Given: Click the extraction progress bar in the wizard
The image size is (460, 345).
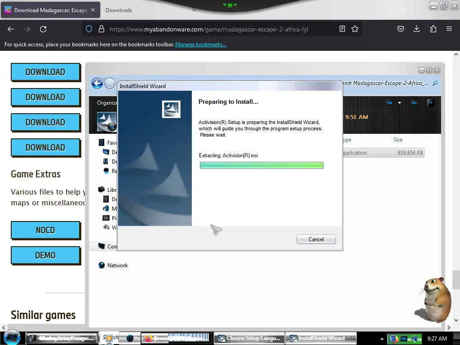Looking at the screenshot, I should pos(261,165).
